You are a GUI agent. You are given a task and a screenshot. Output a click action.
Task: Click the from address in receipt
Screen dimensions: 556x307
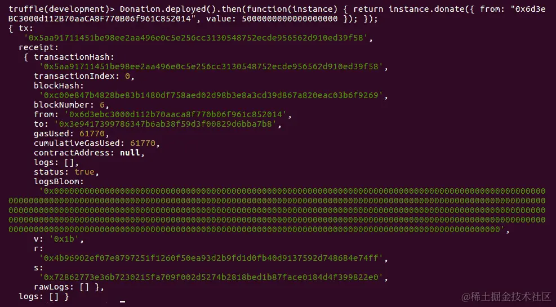(x=176, y=114)
